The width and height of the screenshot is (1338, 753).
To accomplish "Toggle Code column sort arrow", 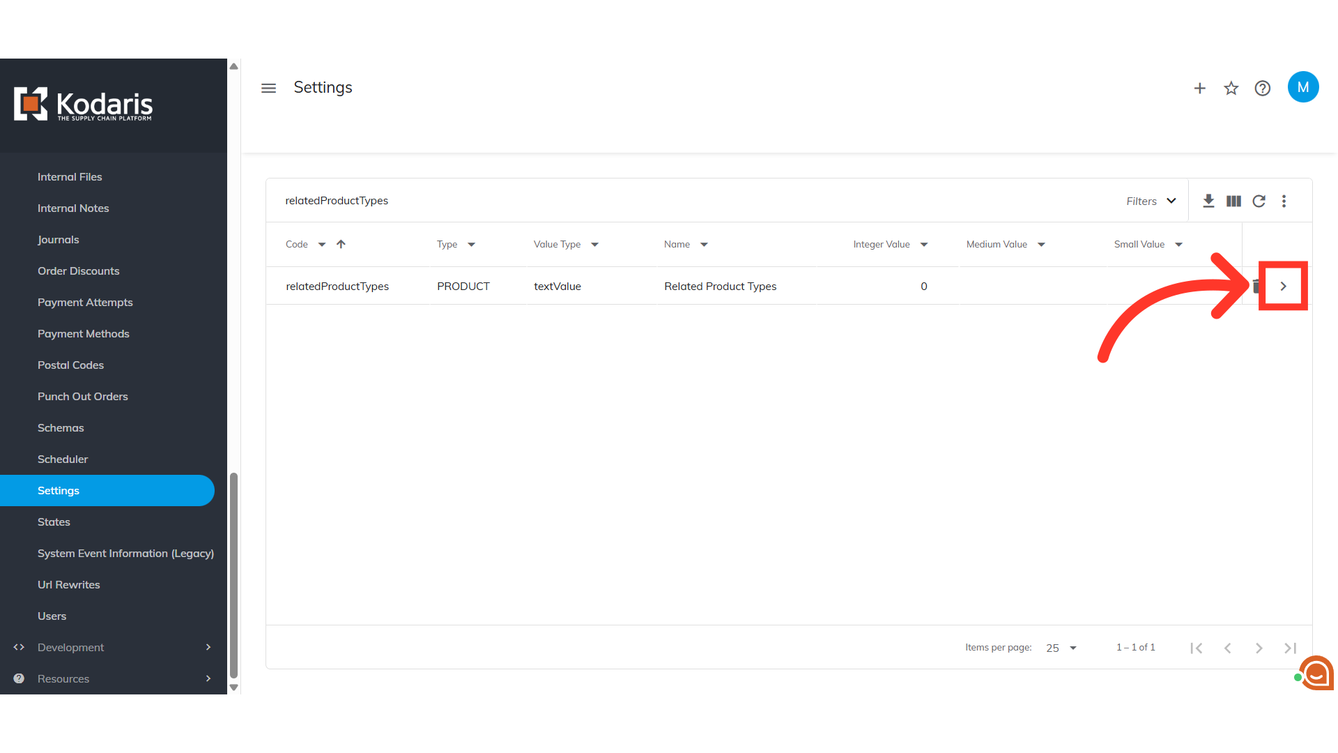I will point(341,244).
